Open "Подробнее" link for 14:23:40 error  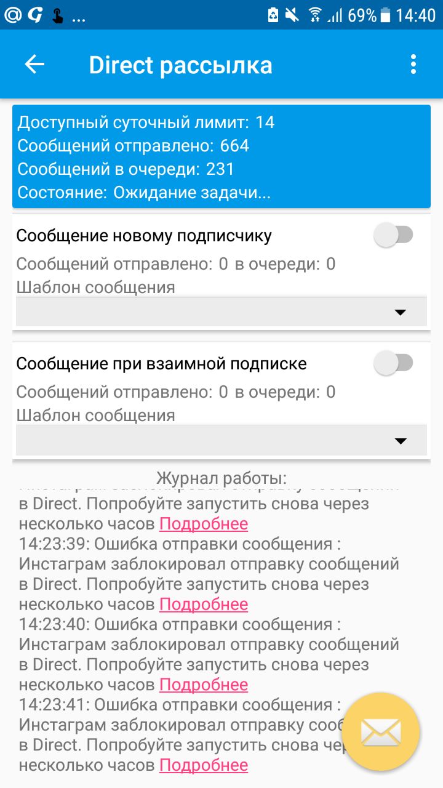[204, 685]
